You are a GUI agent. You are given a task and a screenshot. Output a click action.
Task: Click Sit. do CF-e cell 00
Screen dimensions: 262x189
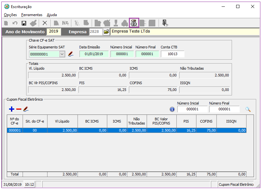coord(35,130)
